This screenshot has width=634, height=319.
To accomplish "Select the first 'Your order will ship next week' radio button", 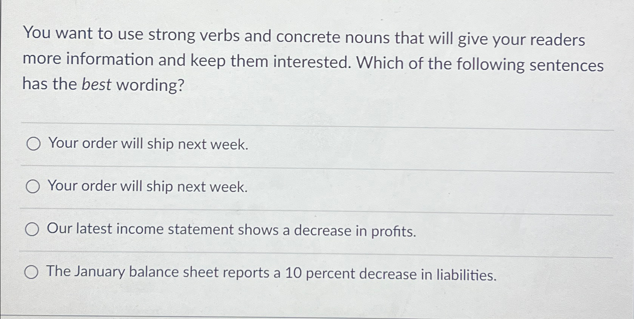I will 33,144.
